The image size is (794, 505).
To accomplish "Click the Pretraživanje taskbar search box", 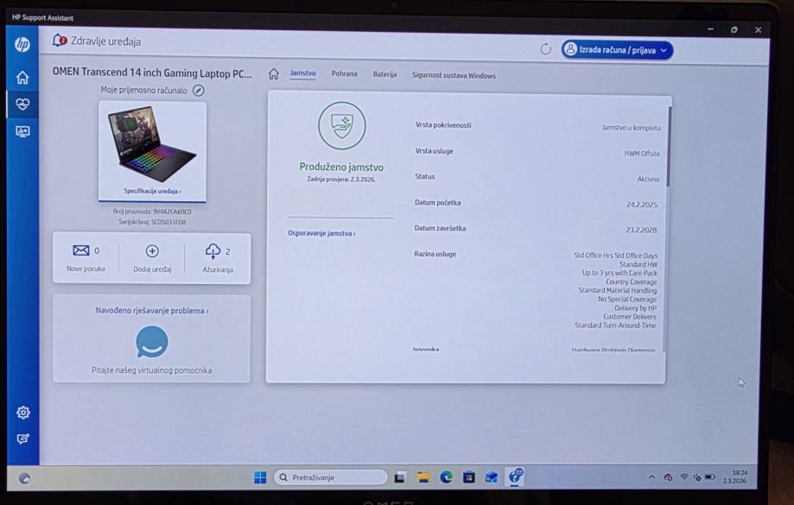I will coord(331,477).
